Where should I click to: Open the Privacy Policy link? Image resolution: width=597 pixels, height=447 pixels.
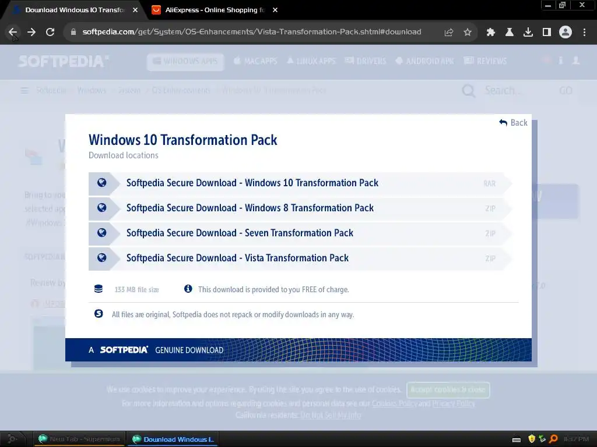pyautogui.click(x=454, y=403)
